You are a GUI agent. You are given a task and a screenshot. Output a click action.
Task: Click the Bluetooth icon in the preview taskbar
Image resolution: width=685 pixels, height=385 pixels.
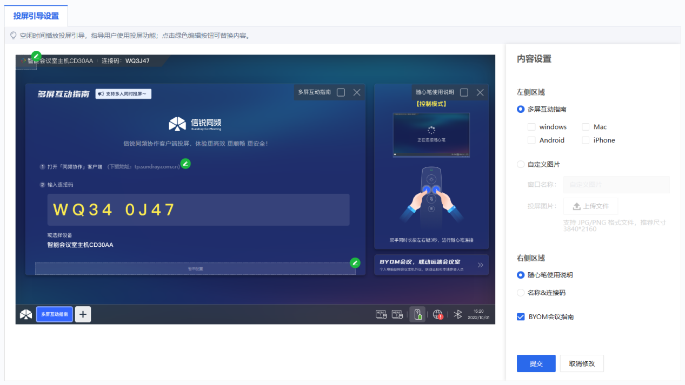click(457, 314)
